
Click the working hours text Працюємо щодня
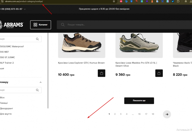click(104, 9)
